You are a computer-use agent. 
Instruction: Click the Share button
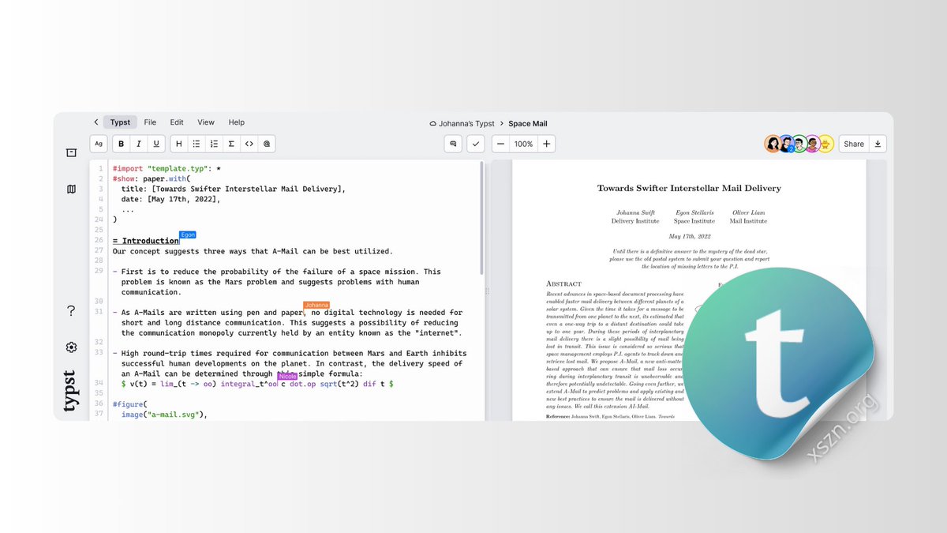pos(854,144)
